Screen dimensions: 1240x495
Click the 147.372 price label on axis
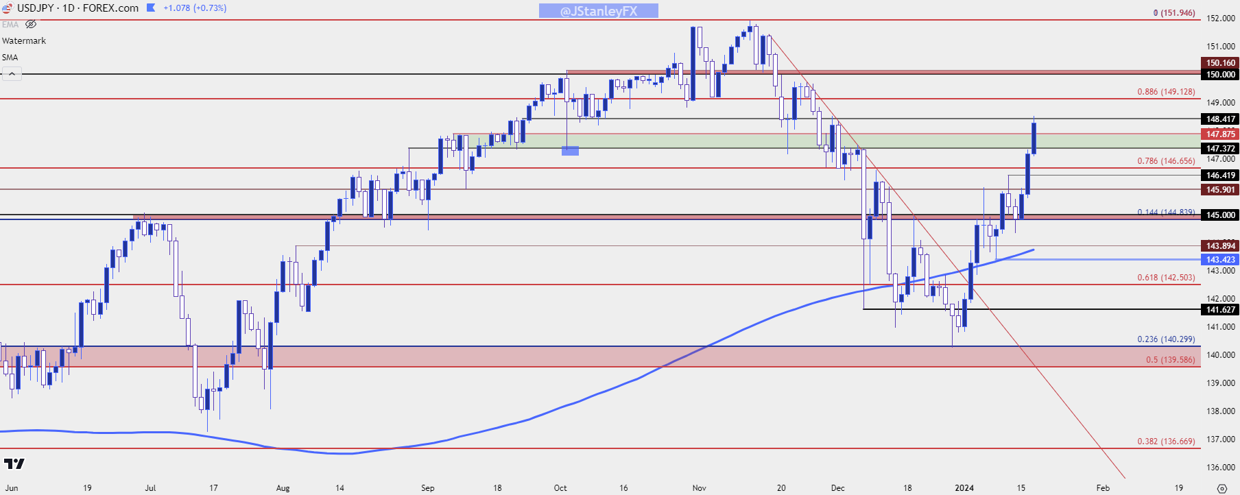[1220, 149]
